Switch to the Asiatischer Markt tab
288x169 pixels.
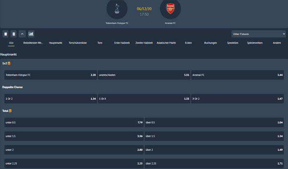(x=166, y=43)
